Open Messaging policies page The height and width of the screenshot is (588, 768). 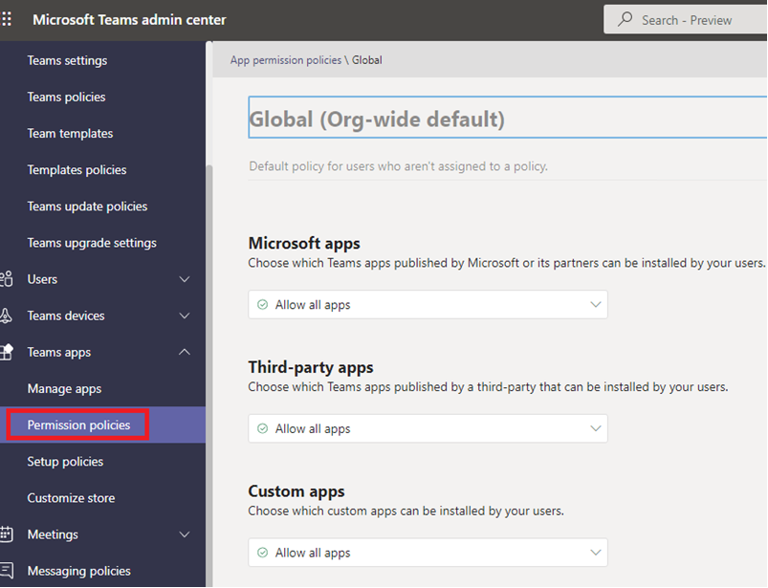pos(78,571)
